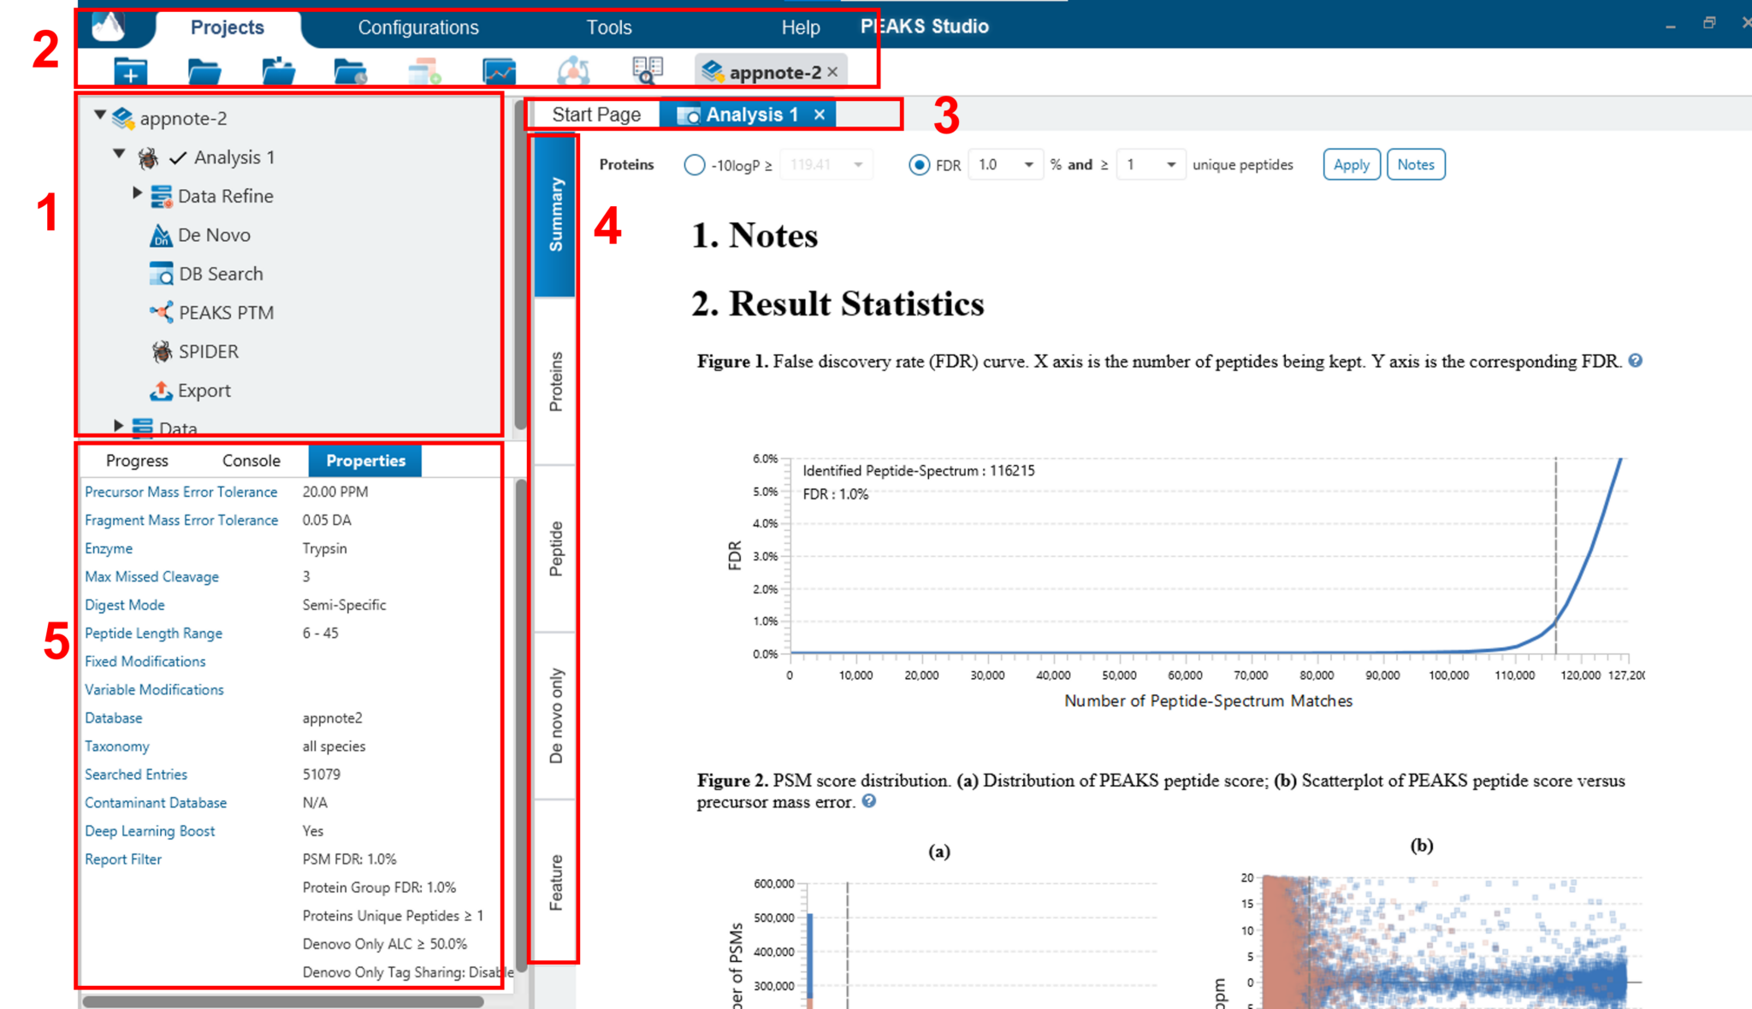Click the PEAKS PTM node icon
This screenshot has width=1752, height=1009.
pos(162,312)
